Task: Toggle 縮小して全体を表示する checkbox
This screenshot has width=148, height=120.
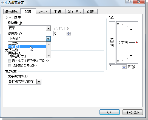Action: (9, 61)
